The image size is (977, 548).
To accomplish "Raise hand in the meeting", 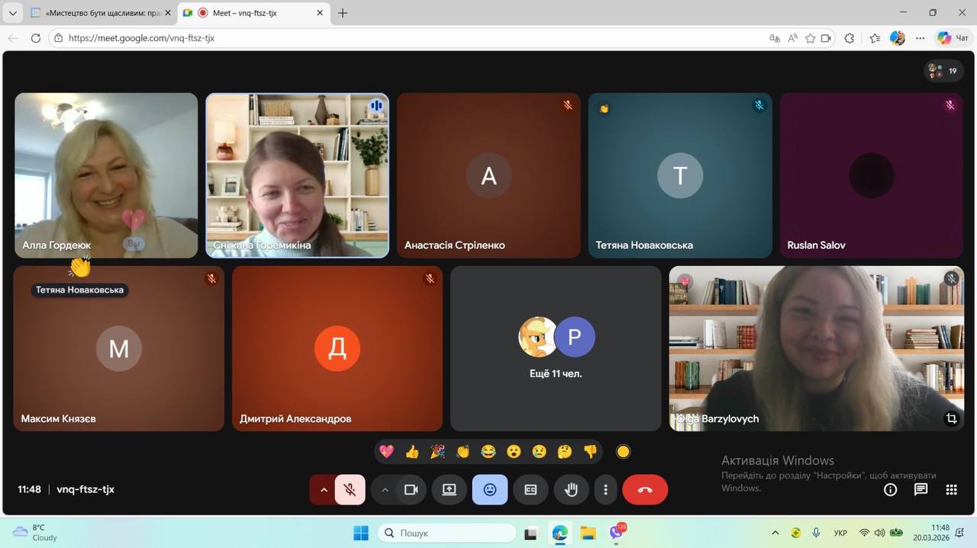I will click(571, 490).
